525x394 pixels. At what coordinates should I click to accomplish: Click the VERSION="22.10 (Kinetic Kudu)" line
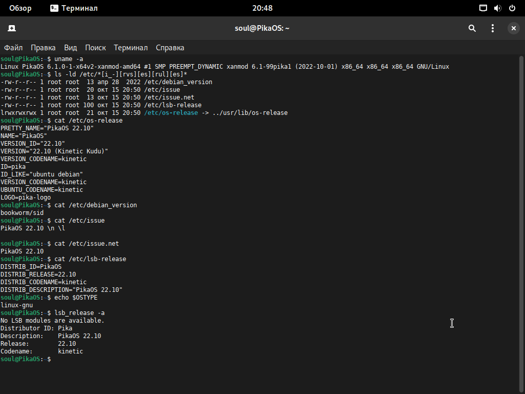[x=54, y=151]
